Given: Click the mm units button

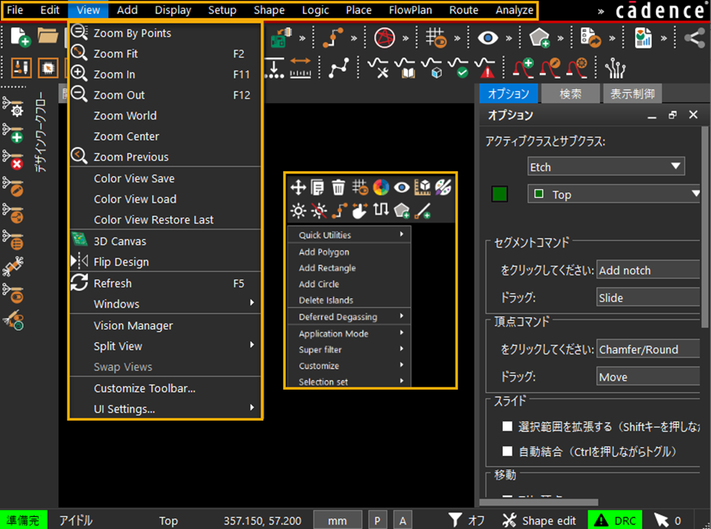Looking at the screenshot, I should pyautogui.click(x=338, y=521).
